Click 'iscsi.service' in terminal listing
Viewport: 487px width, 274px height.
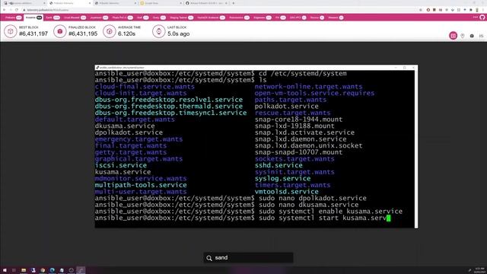tap(121, 165)
